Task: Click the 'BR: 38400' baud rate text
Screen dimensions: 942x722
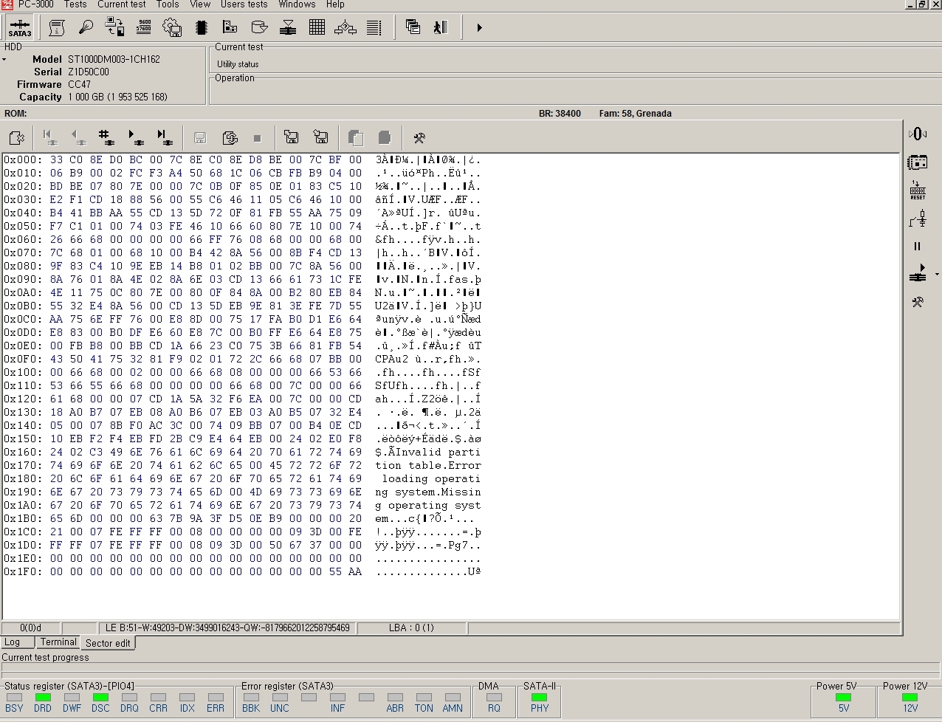Action: (x=560, y=114)
